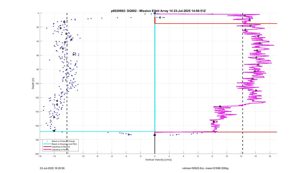Click the timestamp '23-Jul-2025 16:20:06'
This screenshot has width=306, height=173.
[52, 168]
